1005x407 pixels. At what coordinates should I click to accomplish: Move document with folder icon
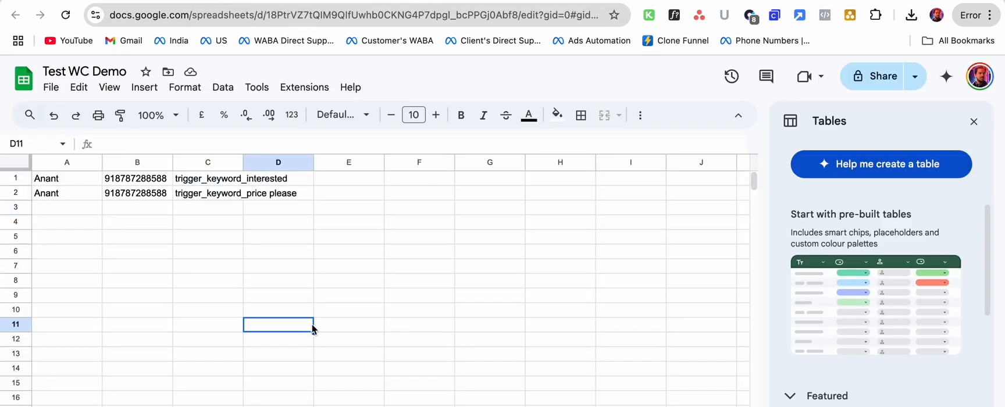[168, 72]
